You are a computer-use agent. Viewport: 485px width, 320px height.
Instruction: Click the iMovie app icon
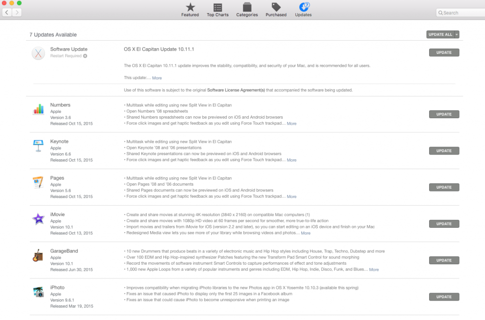click(x=38, y=219)
